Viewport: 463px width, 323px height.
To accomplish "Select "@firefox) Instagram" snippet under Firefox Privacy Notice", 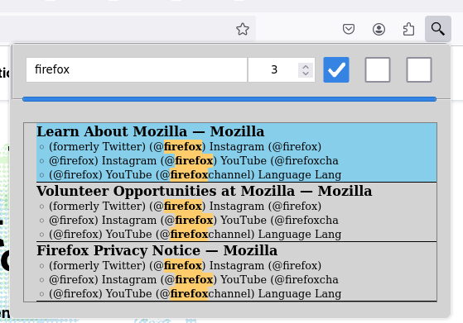I will click(x=194, y=280).
